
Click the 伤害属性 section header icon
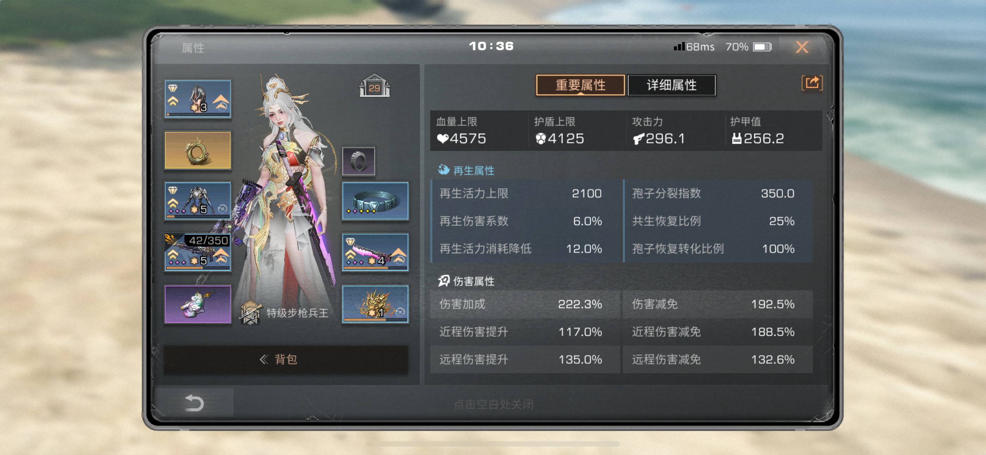(444, 281)
